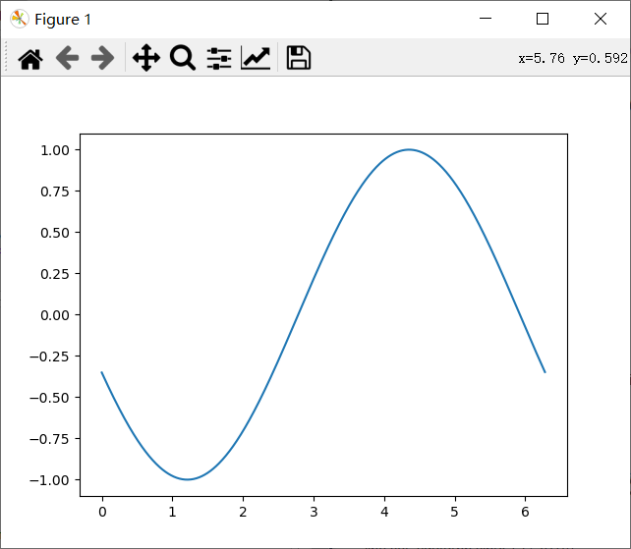Image resolution: width=631 pixels, height=549 pixels.
Task: Click the 'Figure 1' window title
Action: (63, 20)
